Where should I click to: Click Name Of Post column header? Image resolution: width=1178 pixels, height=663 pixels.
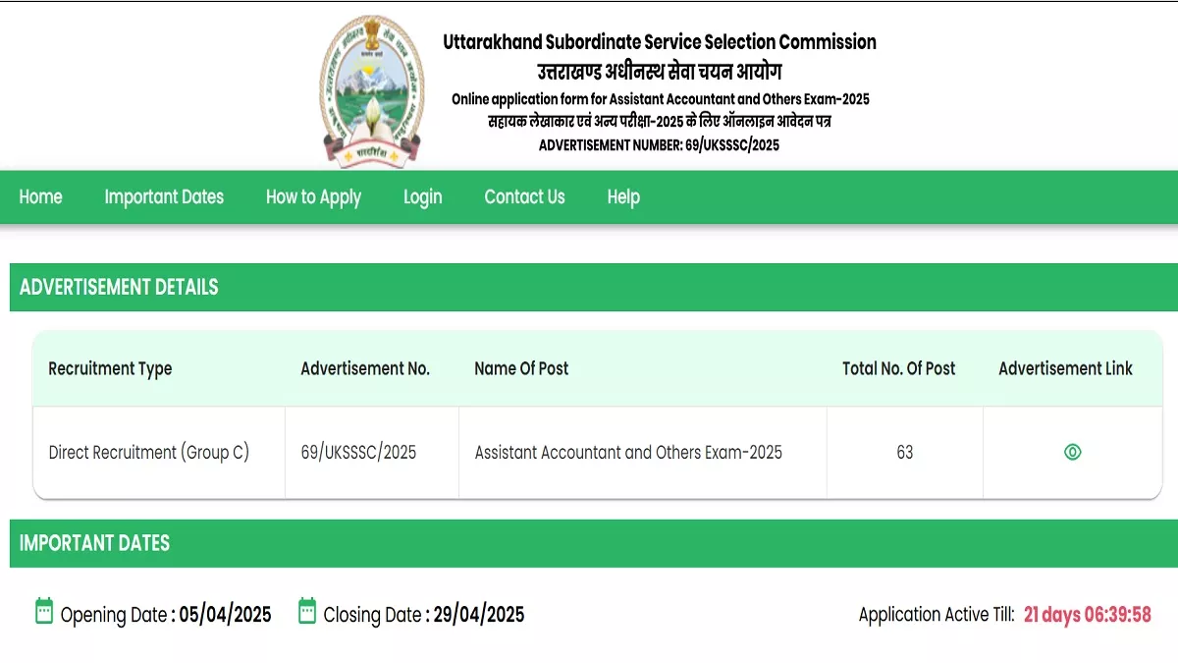tap(521, 368)
